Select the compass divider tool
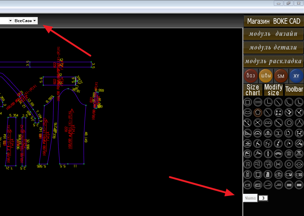304x216 pixels. [299, 123]
